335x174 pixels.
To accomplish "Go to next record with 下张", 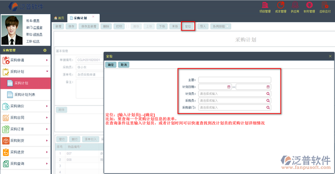I will pyautogui.click(x=162, y=26).
